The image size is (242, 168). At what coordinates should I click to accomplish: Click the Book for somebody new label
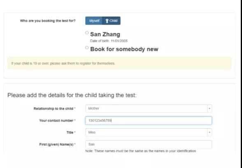click(124, 49)
